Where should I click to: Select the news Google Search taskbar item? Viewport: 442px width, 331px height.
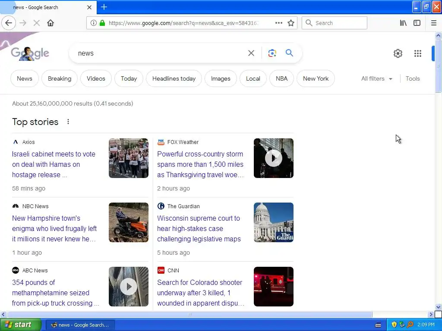pos(80,325)
